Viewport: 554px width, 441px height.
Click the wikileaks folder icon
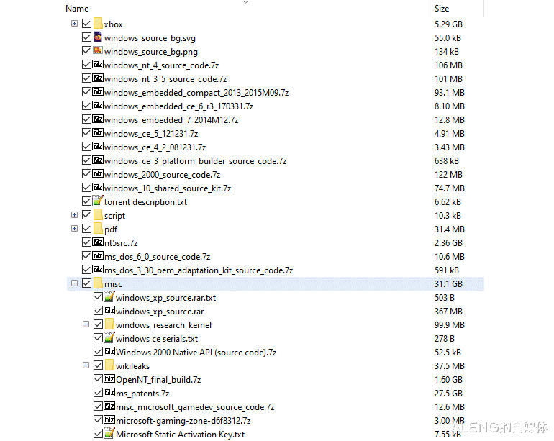(110, 365)
